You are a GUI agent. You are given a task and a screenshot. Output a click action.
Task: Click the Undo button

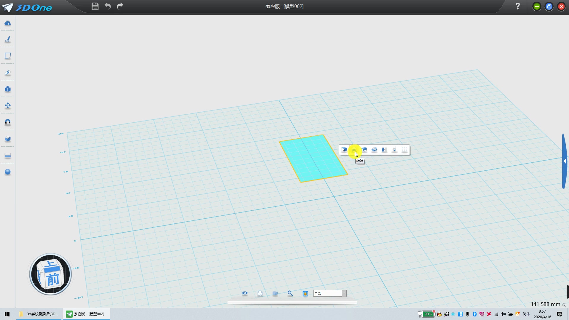[108, 6]
